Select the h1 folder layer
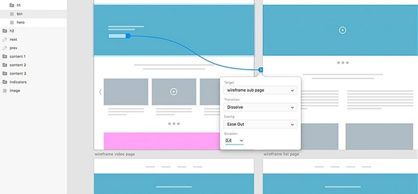 pyautogui.click(x=33, y=5)
